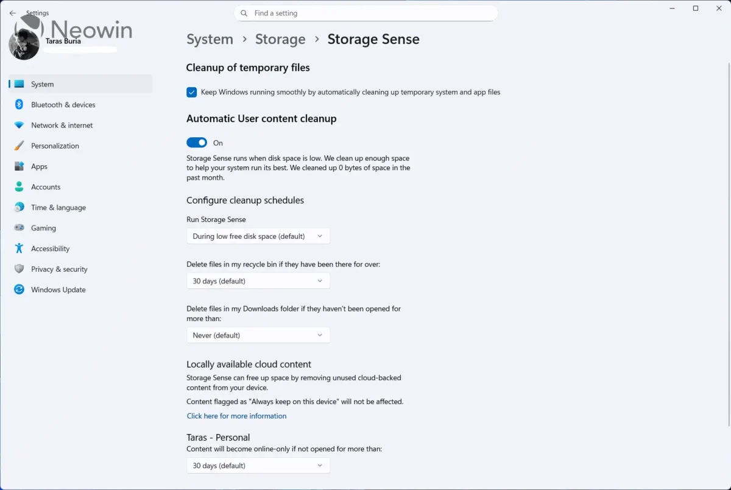Viewport: 731px width, 490px height.
Task: Select the Accessibility icon
Action: coord(19,248)
